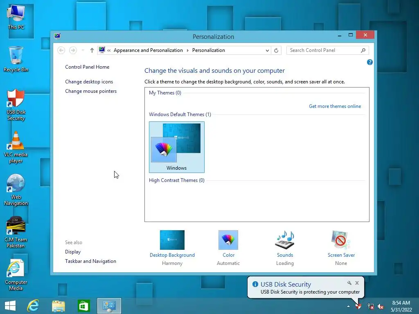Open File Explorer from taskbar
Screen dimensions: 419x314
(x=58, y=306)
